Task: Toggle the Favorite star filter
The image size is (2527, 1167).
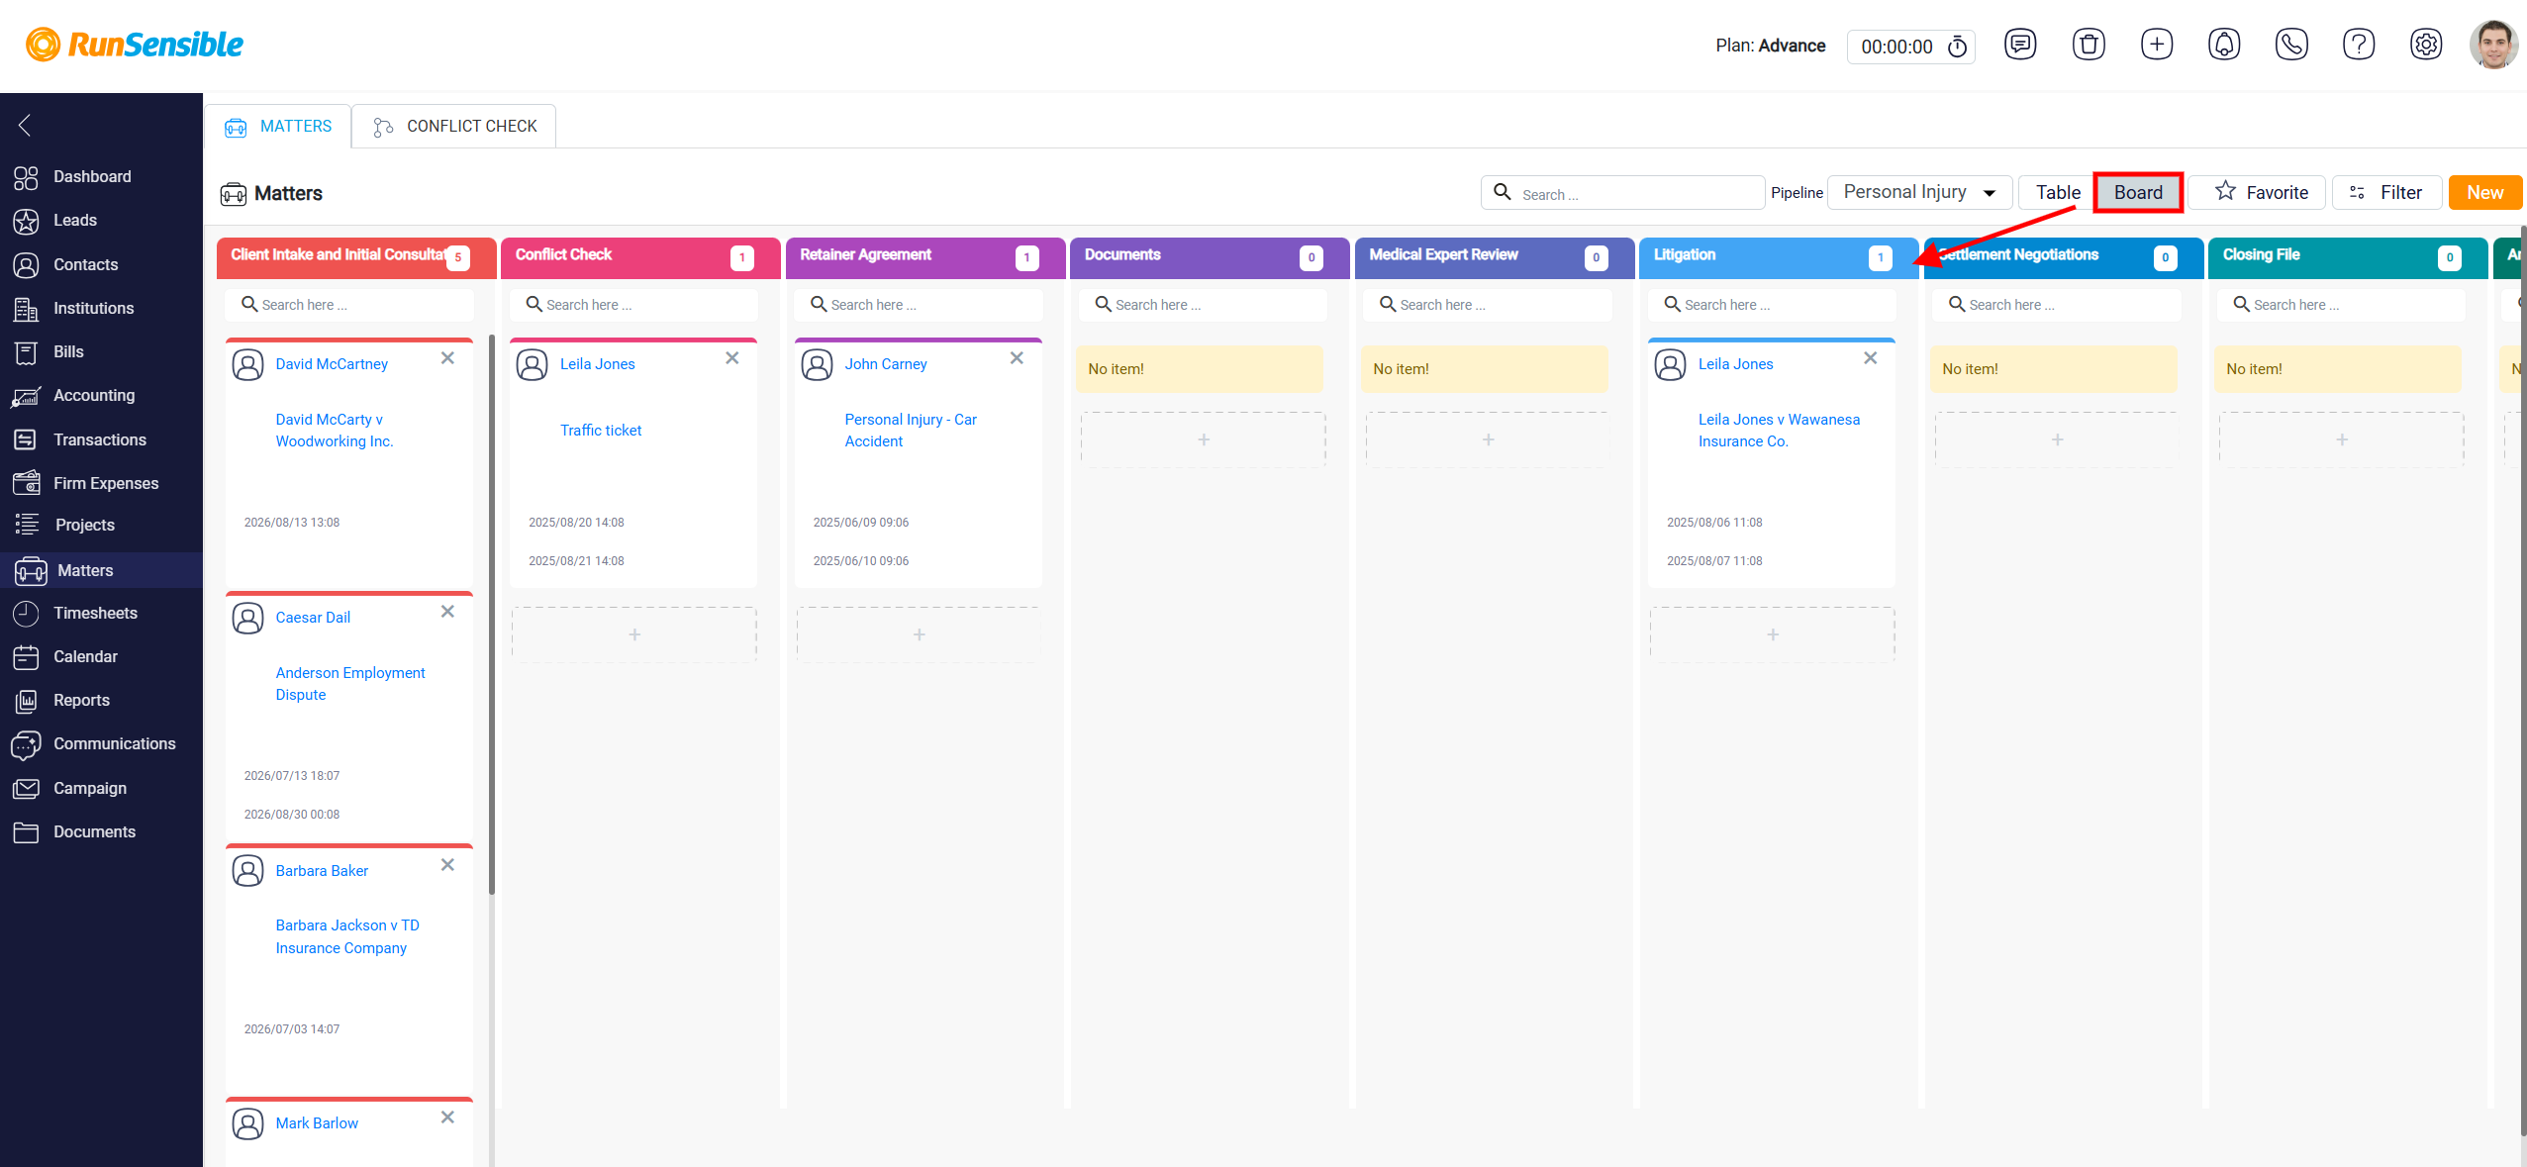Action: coord(2263,193)
